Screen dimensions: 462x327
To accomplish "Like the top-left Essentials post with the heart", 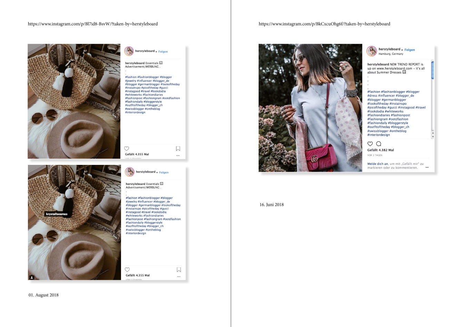I will (x=127, y=149).
